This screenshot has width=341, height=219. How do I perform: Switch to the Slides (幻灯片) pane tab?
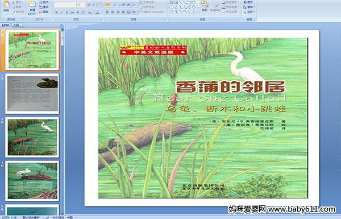pos(6,25)
